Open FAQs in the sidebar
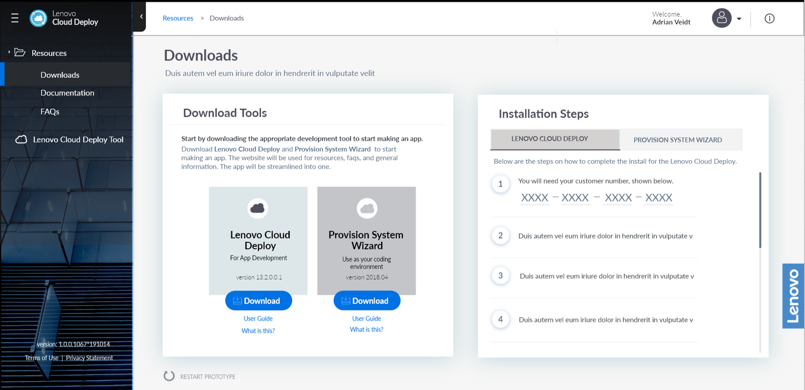805x390 pixels. pyautogui.click(x=50, y=112)
